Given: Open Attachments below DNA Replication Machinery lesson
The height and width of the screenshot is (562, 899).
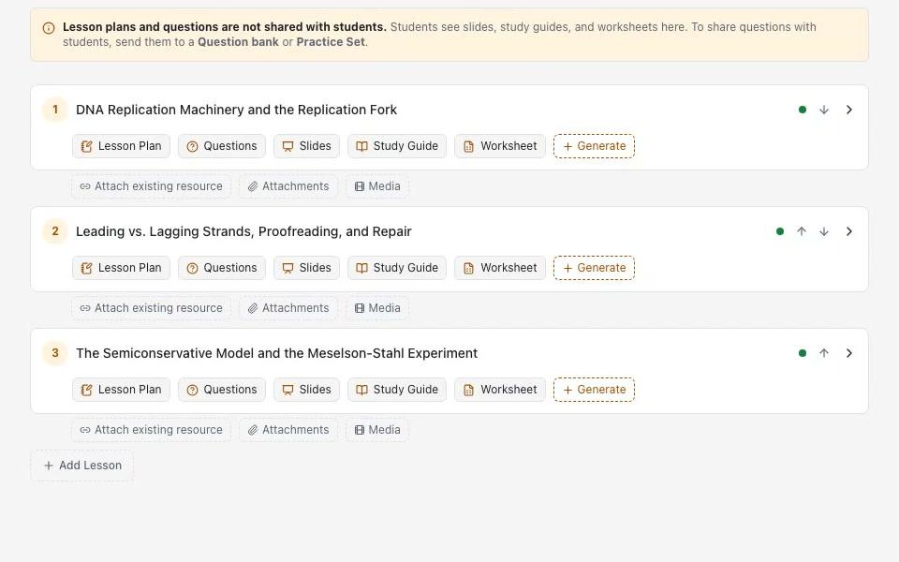Looking at the screenshot, I should click(288, 186).
